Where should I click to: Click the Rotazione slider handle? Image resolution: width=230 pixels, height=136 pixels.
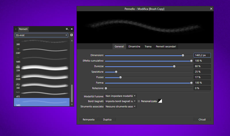[x=106, y=88]
